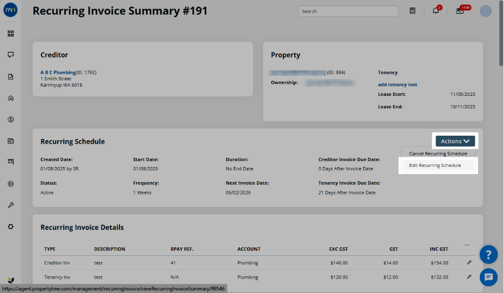Screen dimensions: 504x293
Task: Click the blurred property name link
Action: click(298, 73)
